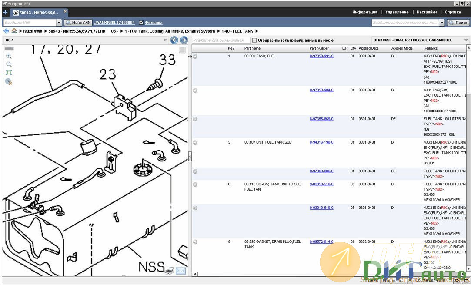Select callout 33 on the diagram
The width and height of the screenshot is (471, 285).
click(x=167, y=60)
